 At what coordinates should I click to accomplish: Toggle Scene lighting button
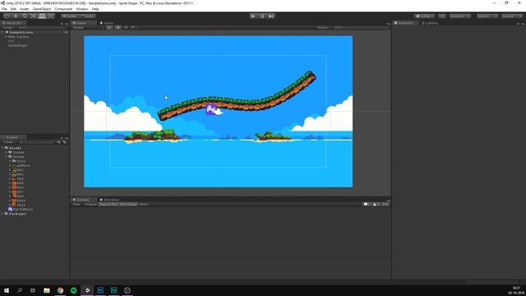click(118, 27)
